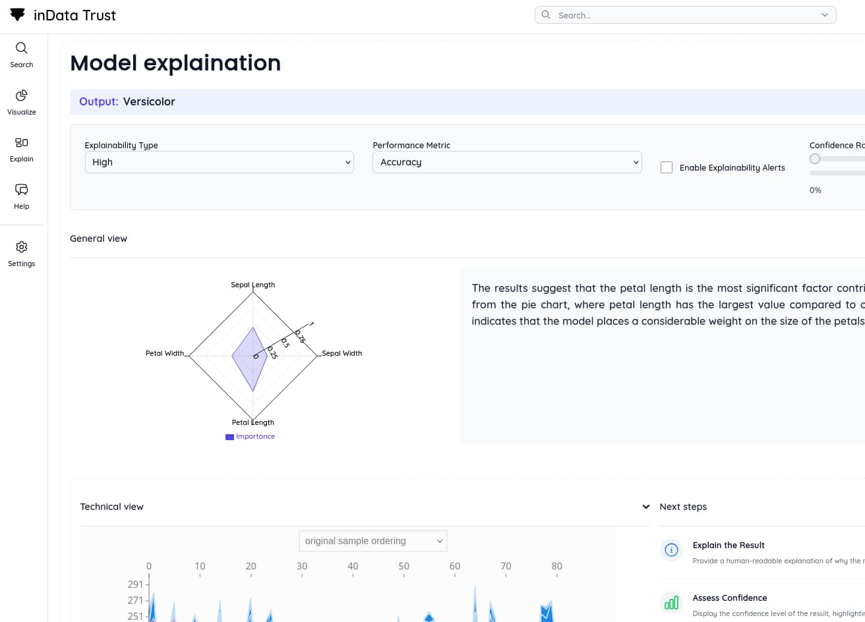Select the Visualize tool in the sidebar
This screenshot has width=865, height=622.
pyautogui.click(x=21, y=102)
